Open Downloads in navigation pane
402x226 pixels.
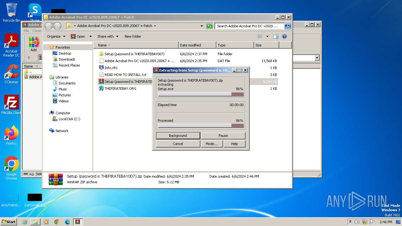click(x=67, y=59)
